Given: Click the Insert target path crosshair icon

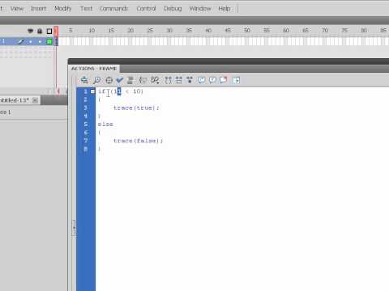Looking at the screenshot, I should [109, 80].
